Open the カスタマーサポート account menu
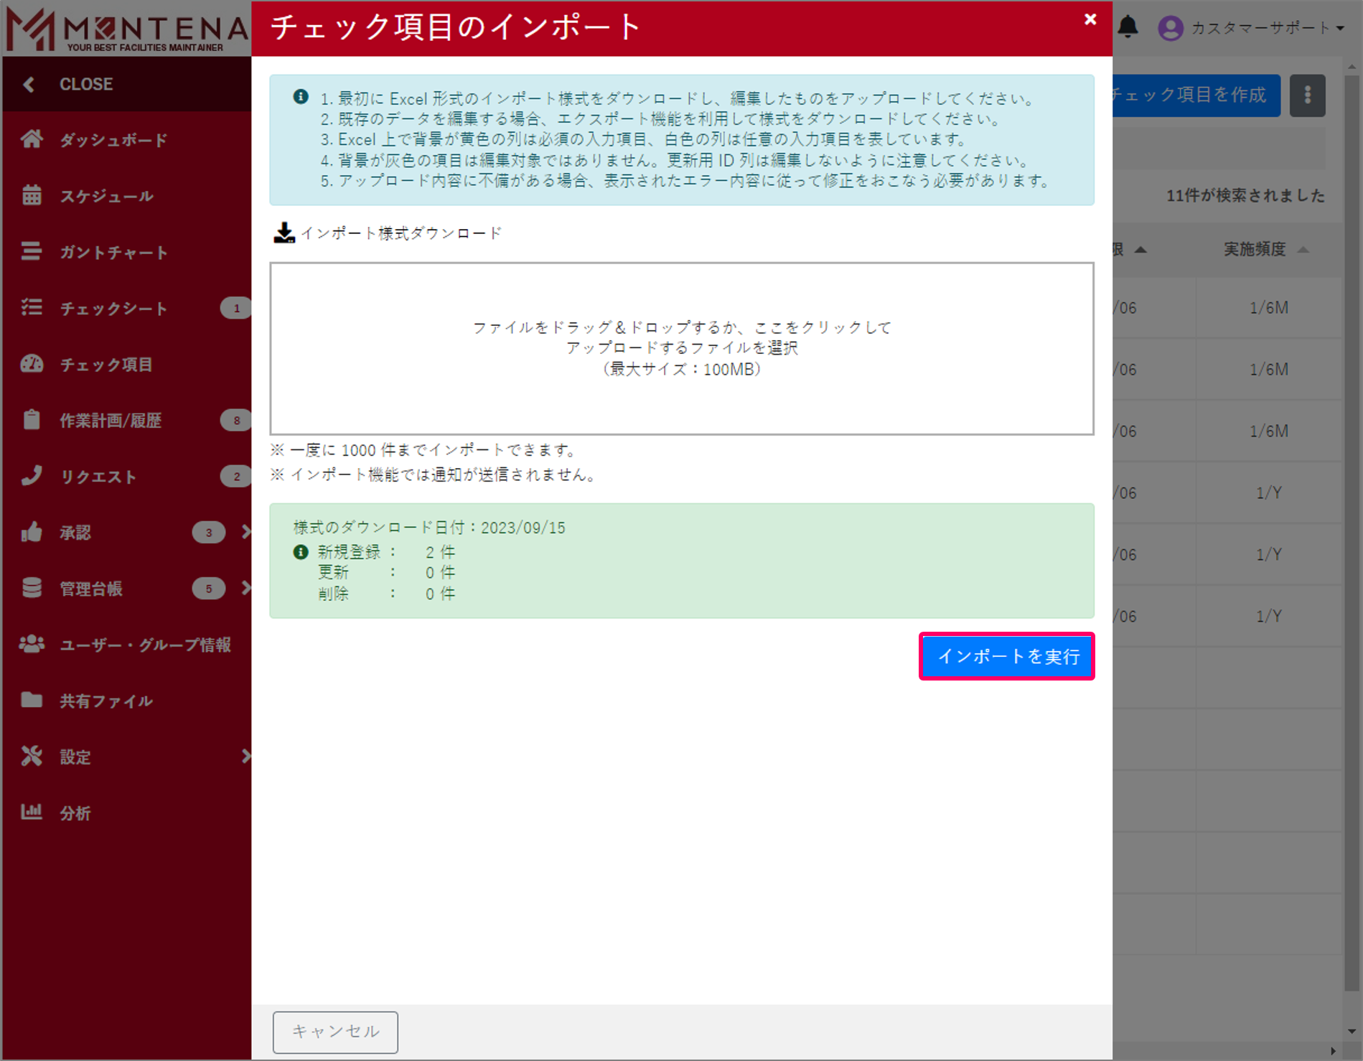 pos(1262,27)
